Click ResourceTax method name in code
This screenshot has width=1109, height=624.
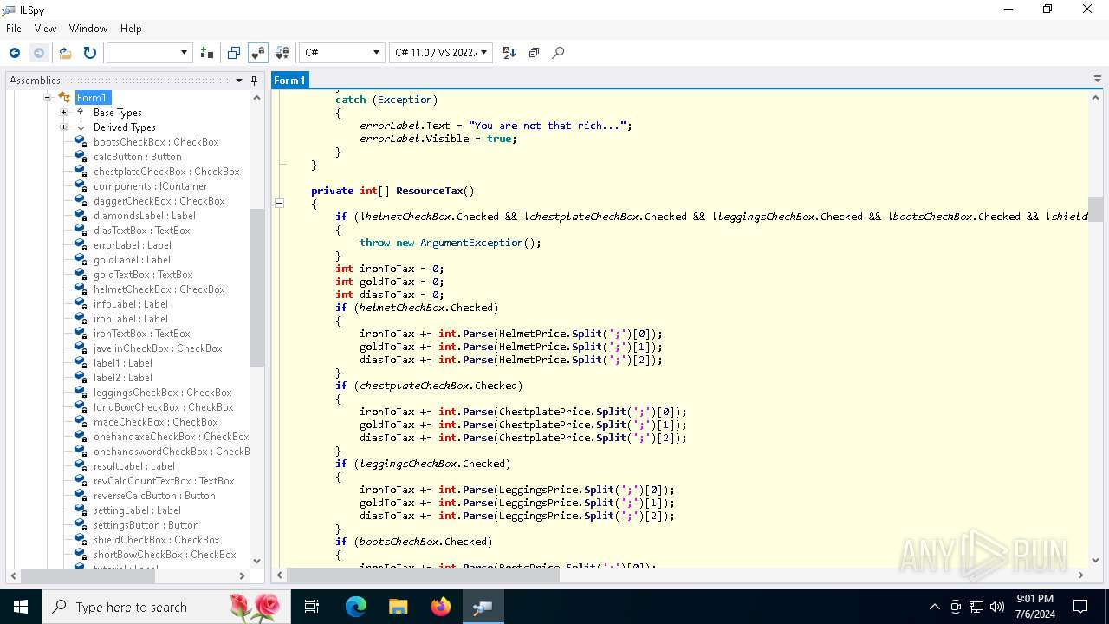coord(430,191)
